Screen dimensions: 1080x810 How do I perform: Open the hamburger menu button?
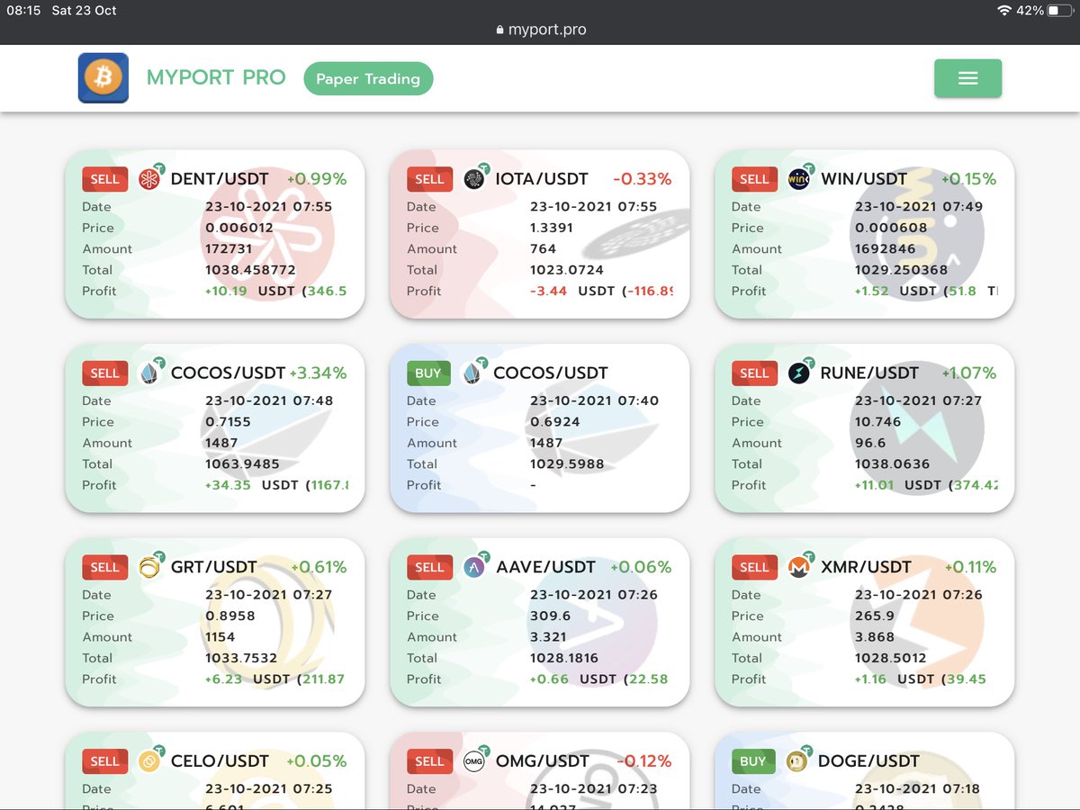967,78
